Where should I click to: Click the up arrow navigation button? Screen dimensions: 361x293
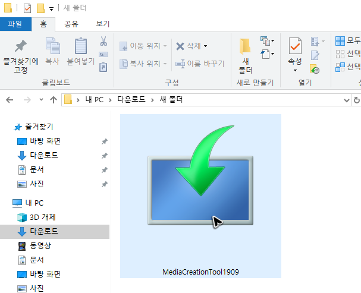click(x=54, y=100)
